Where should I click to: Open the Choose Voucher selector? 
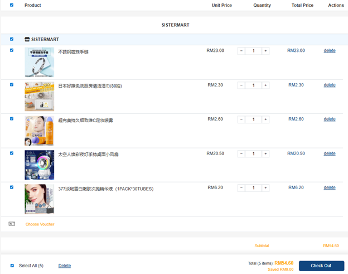pos(40,224)
